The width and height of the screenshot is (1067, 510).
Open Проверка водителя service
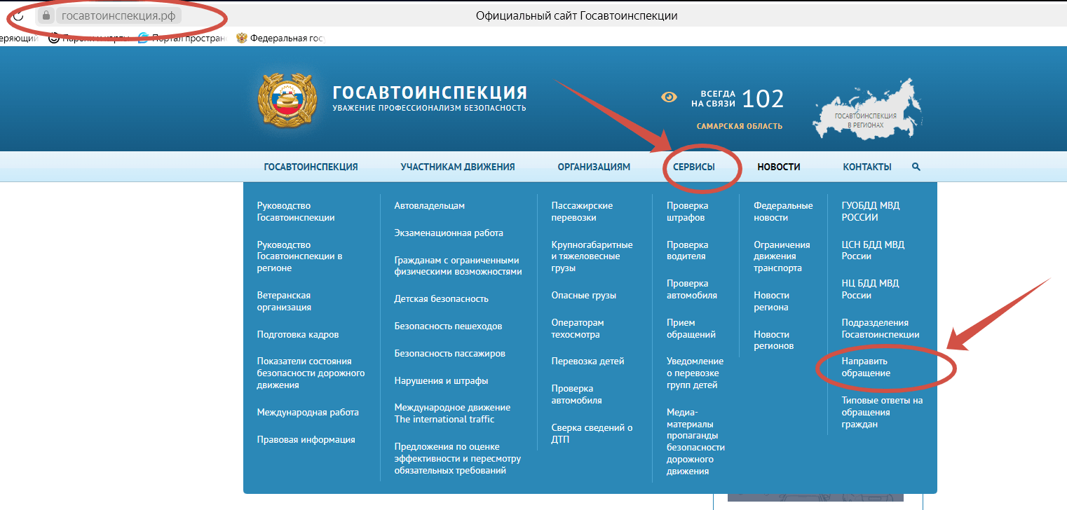tap(687, 250)
